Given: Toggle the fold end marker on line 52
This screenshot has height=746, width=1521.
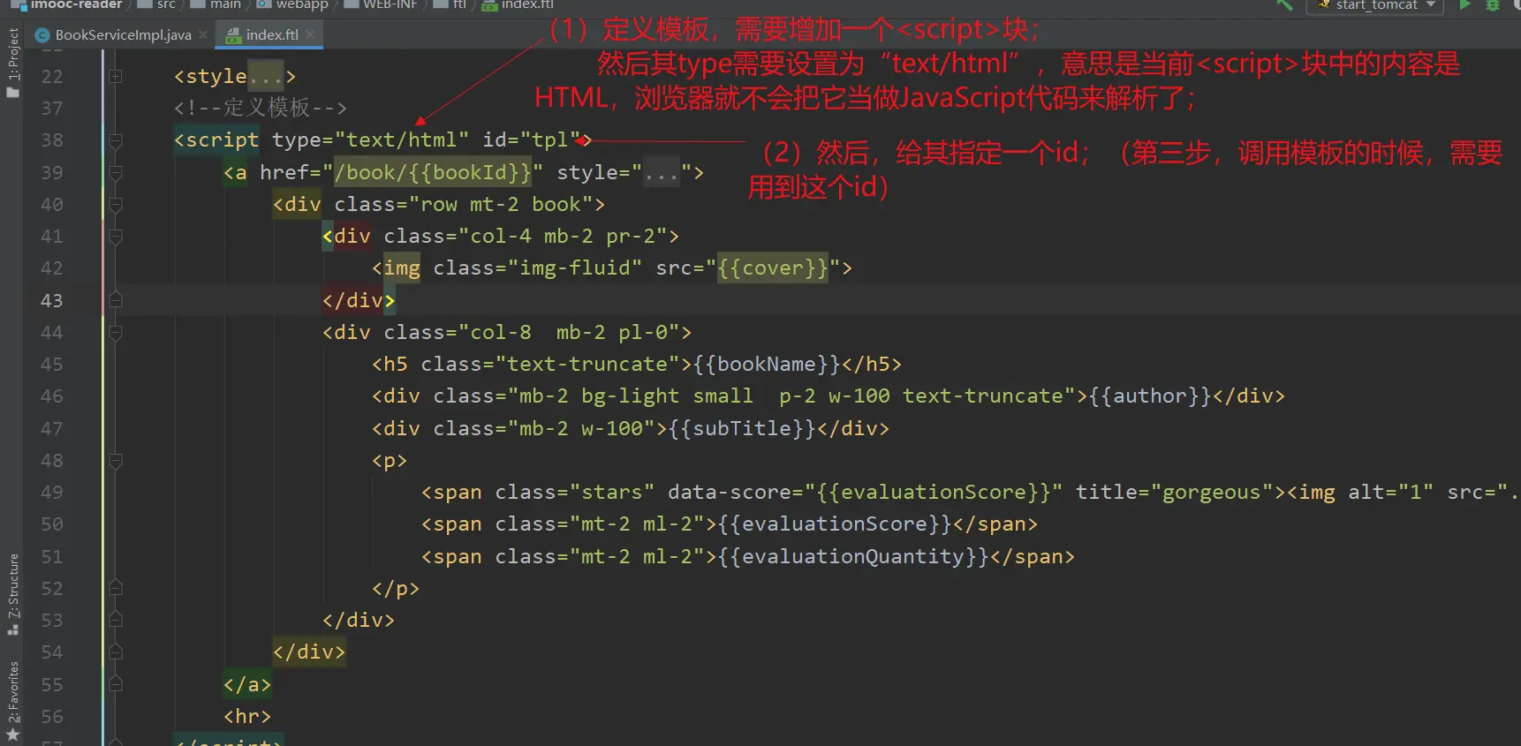Looking at the screenshot, I should [115, 589].
